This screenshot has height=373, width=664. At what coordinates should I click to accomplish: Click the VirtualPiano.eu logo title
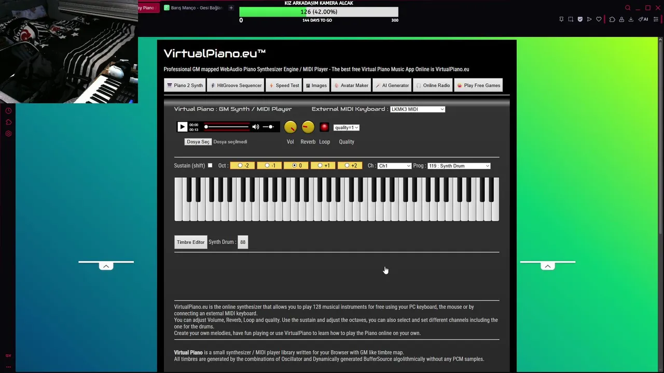click(x=215, y=53)
